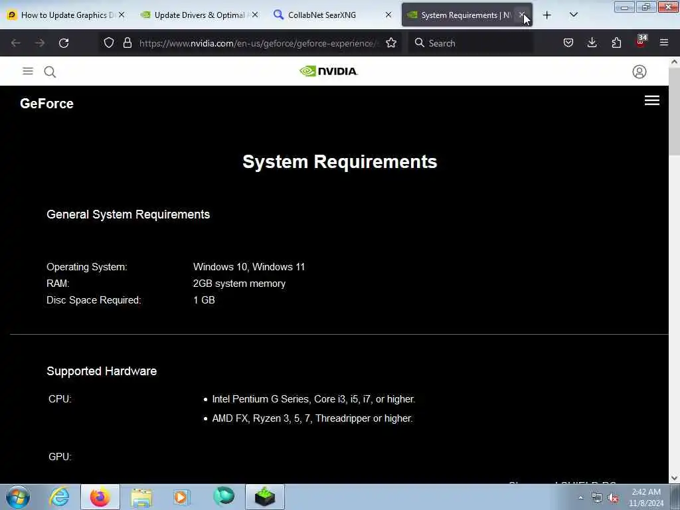This screenshot has height=510, width=680.
Task: Click the Supported Hardware heading
Action: 102,371
